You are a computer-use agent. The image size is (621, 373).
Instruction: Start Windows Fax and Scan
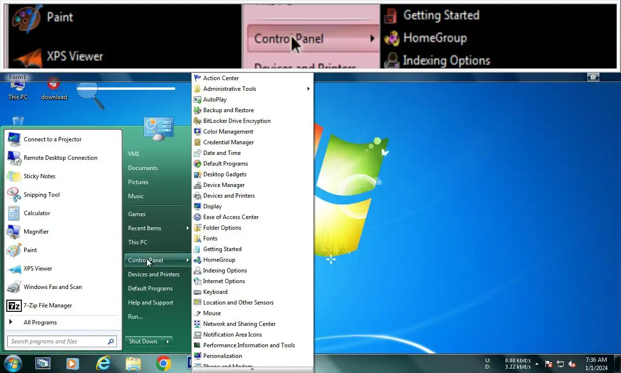click(x=63, y=287)
